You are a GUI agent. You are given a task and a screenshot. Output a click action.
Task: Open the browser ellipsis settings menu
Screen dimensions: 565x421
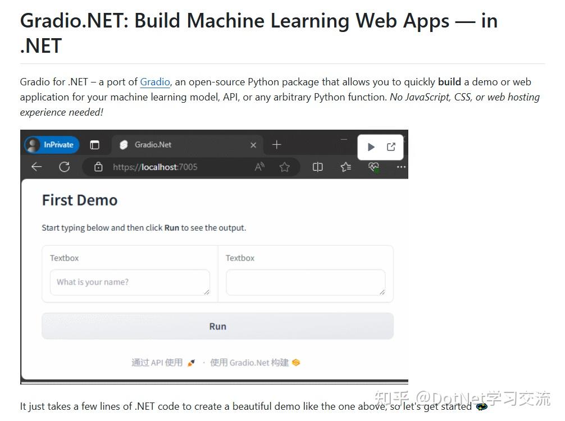tap(401, 167)
